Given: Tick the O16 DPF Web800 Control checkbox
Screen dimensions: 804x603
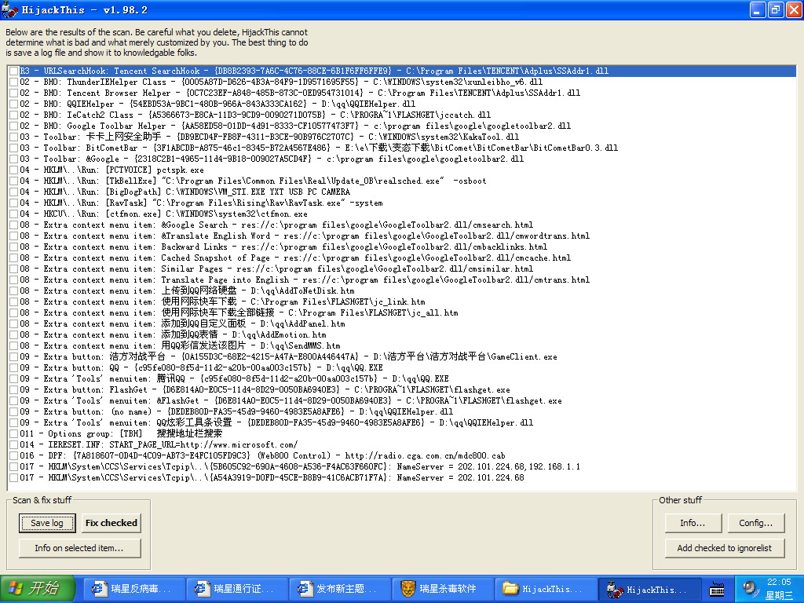Looking at the screenshot, I should click(14, 456).
